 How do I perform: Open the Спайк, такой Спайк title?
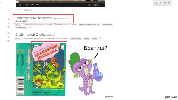tap(30, 35)
